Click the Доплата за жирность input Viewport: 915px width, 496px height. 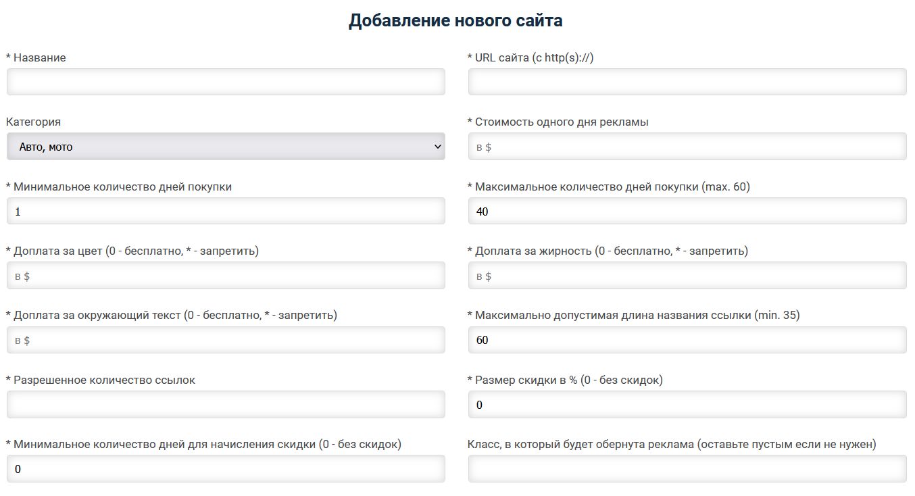[x=687, y=276]
